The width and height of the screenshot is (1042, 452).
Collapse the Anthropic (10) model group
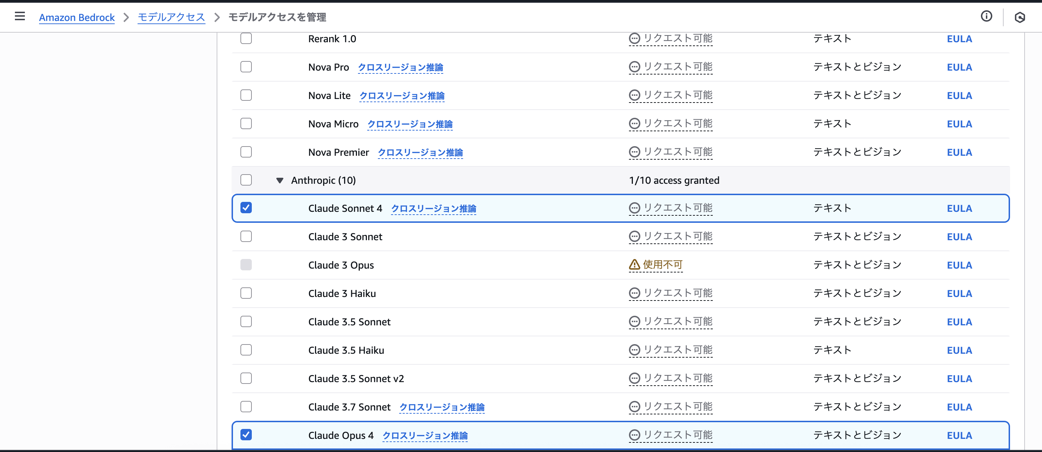click(x=280, y=180)
